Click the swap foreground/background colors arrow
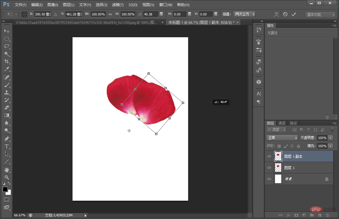The height and width of the screenshot is (219, 339). [9, 183]
